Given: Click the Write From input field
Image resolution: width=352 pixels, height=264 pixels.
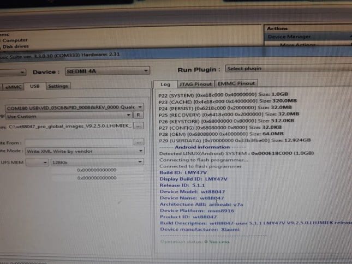Looking at the screenshot, I should pyautogui.click(x=79, y=142).
